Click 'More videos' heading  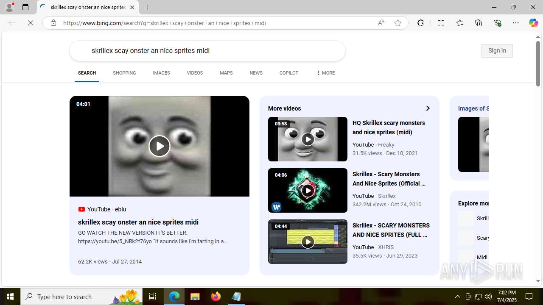[285, 108]
